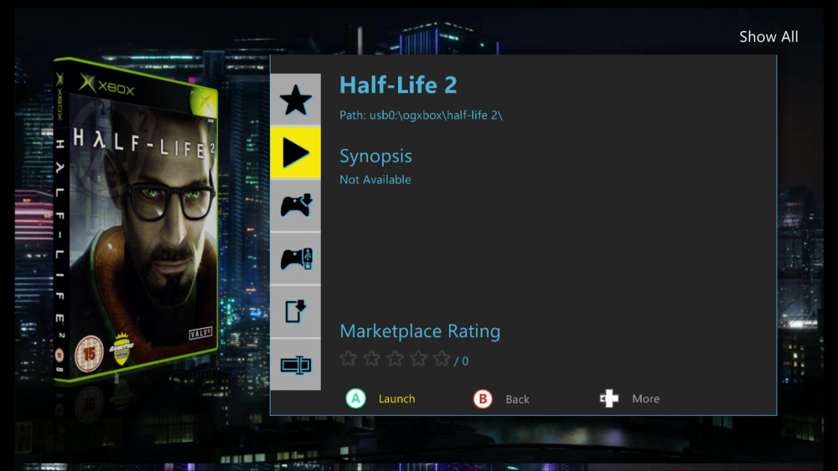Click the green A button icon

pos(355,398)
